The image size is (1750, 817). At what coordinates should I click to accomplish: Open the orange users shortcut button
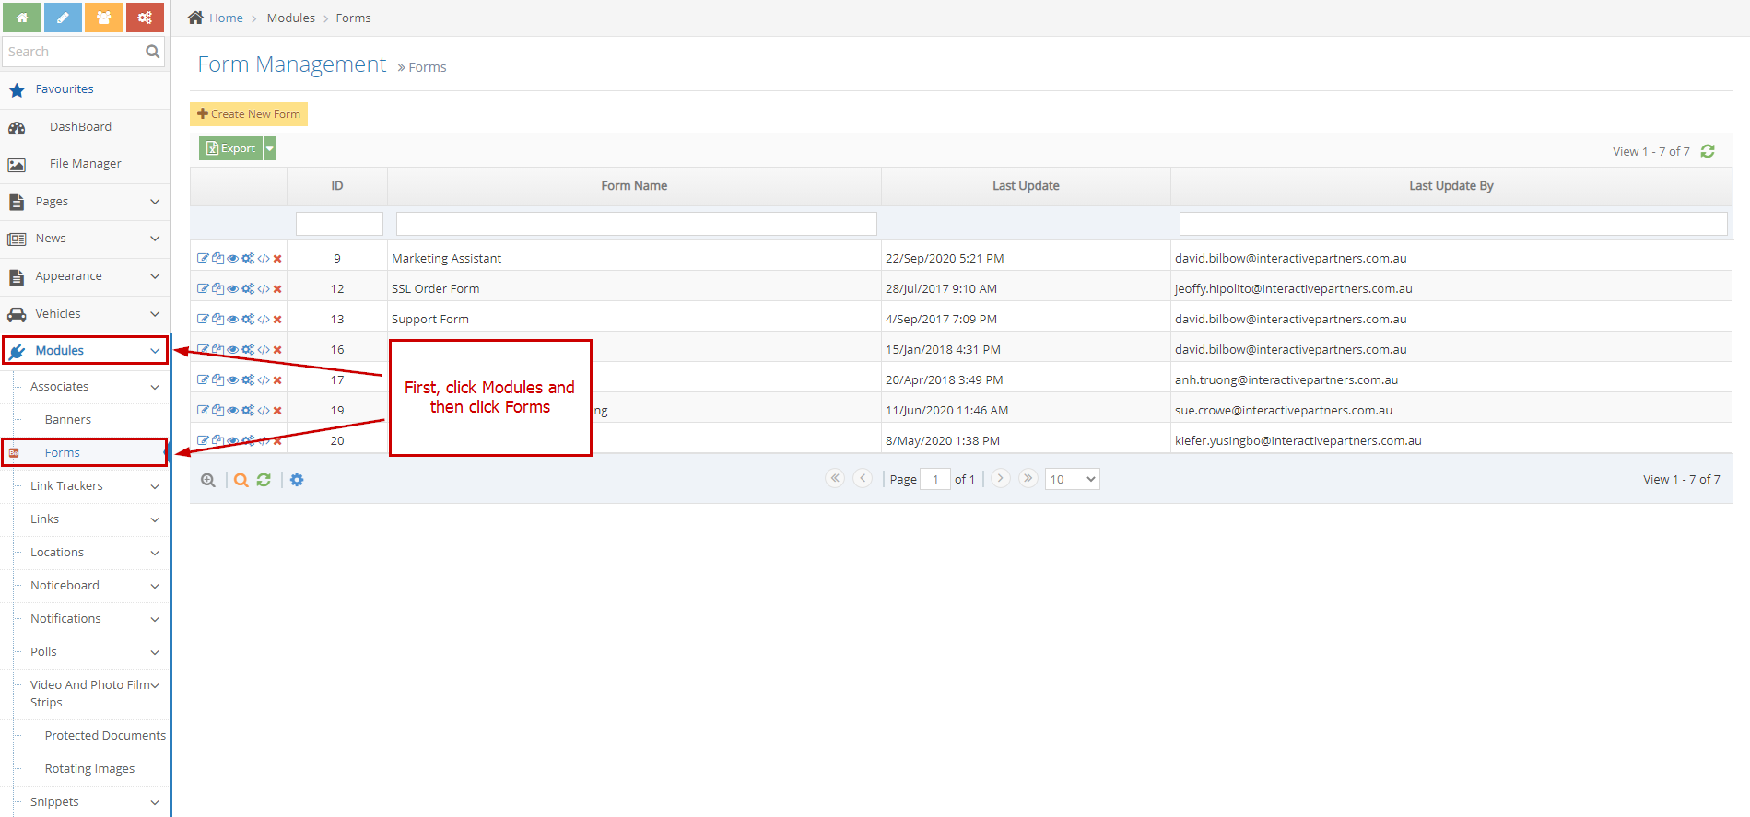coord(103,18)
